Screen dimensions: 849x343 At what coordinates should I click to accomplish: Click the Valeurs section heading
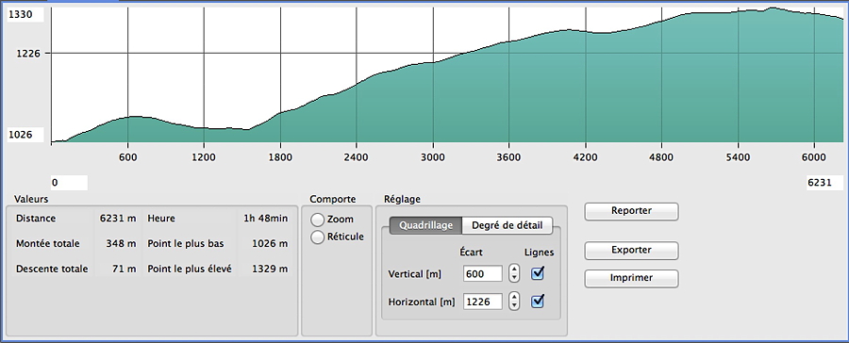[31, 199]
